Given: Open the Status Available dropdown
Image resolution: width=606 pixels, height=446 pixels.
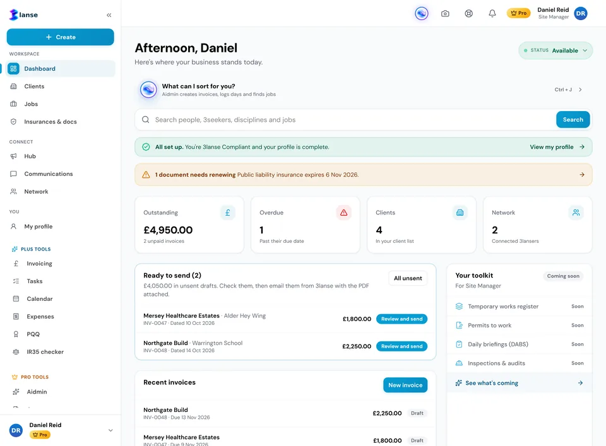Looking at the screenshot, I should pyautogui.click(x=555, y=50).
